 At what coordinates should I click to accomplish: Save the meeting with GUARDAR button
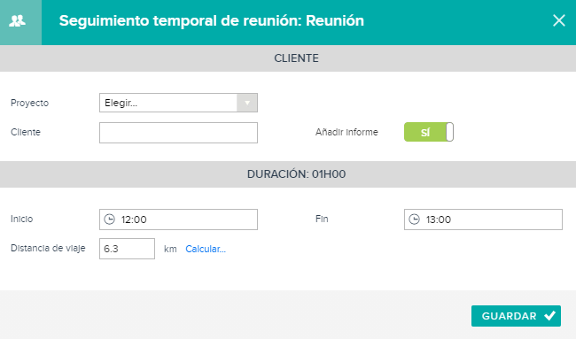pyautogui.click(x=516, y=316)
